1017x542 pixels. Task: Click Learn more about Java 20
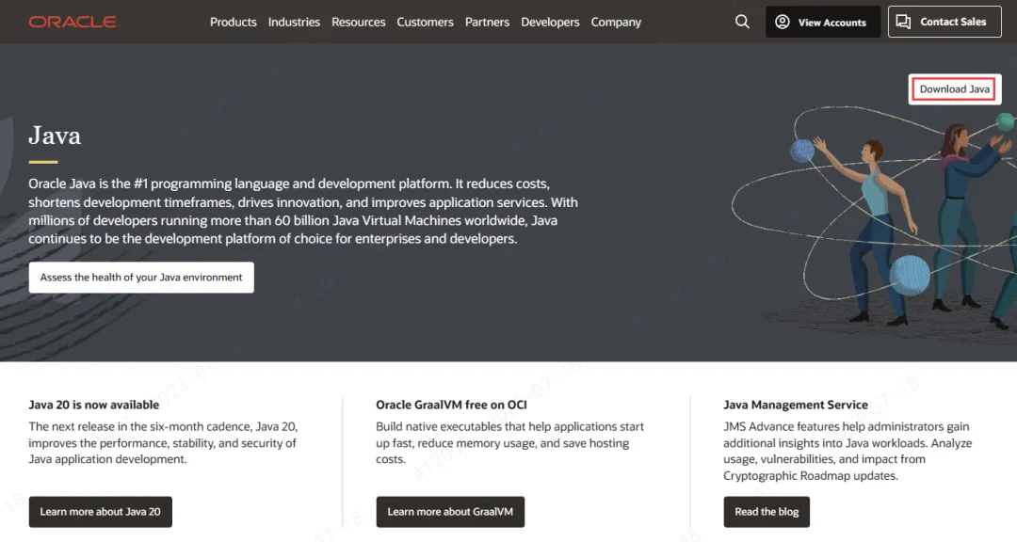(101, 512)
